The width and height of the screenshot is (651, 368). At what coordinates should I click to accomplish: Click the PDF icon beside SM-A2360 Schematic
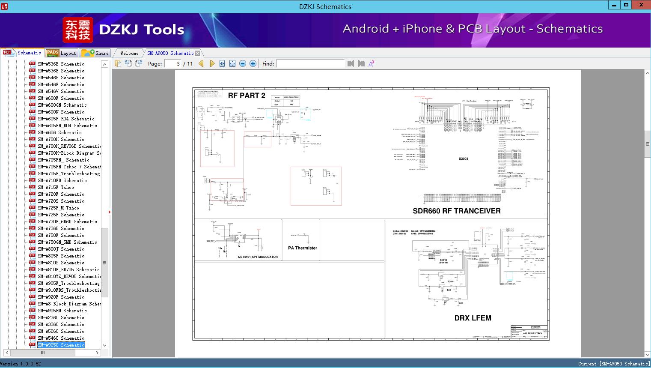click(x=32, y=317)
